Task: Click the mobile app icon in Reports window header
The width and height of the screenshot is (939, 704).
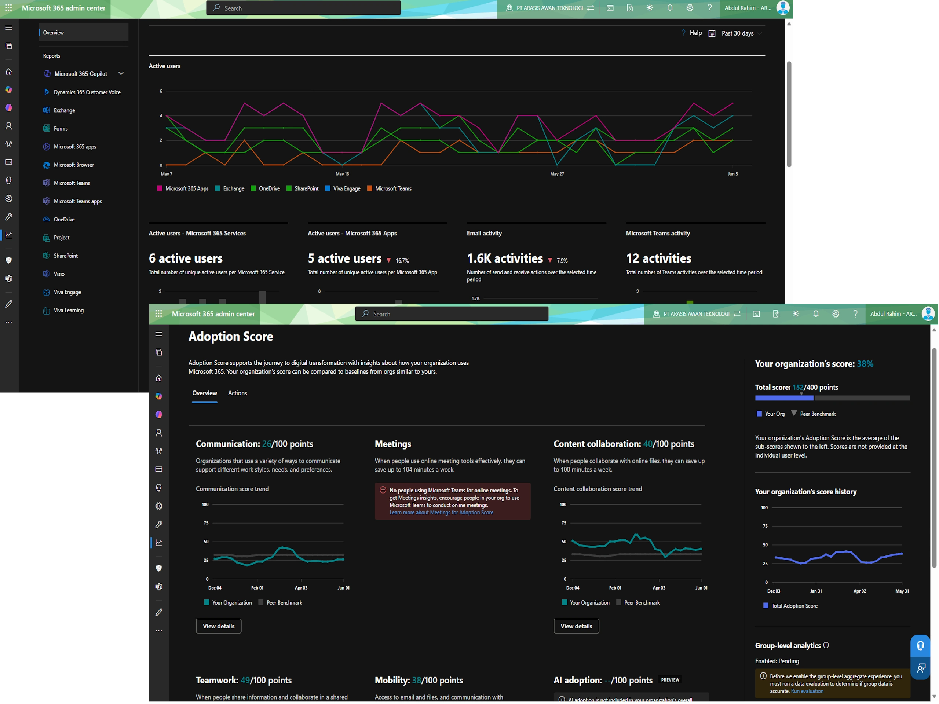Action: click(630, 8)
